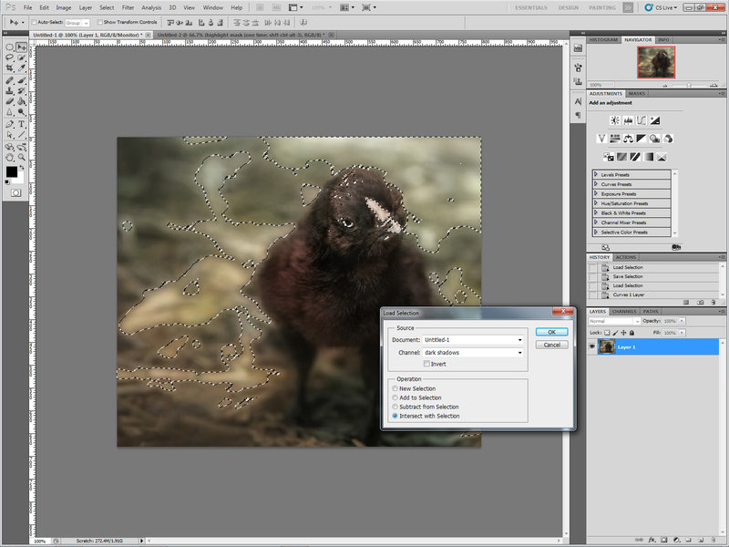Choose the New Selection operation
Screen dimensions: 729x547
(x=395, y=388)
